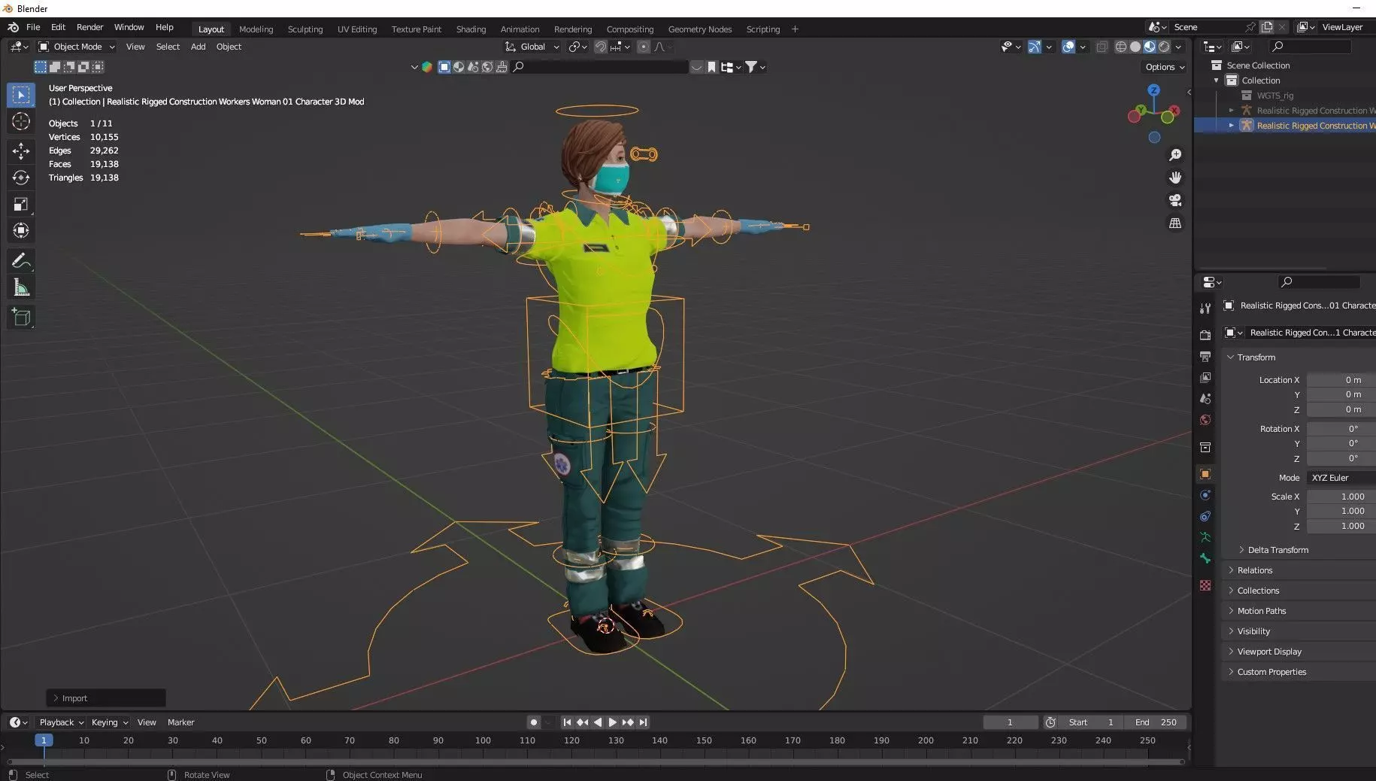Switch to rendered shading

click(1164, 47)
